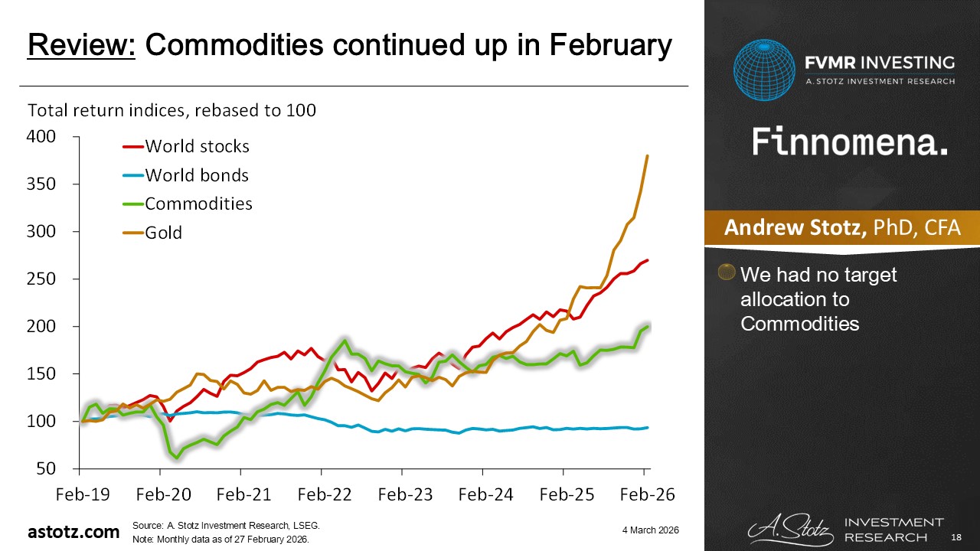980x551 pixels.
Task: Open the astotz.com link
Action: [73, 532]
